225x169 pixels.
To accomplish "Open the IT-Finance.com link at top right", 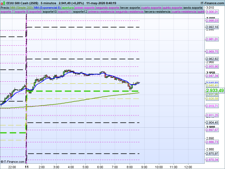I will pyautogui.click(x=212, y=3).
